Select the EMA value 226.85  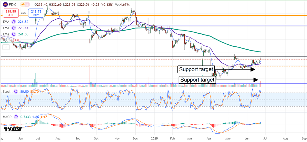23,22
